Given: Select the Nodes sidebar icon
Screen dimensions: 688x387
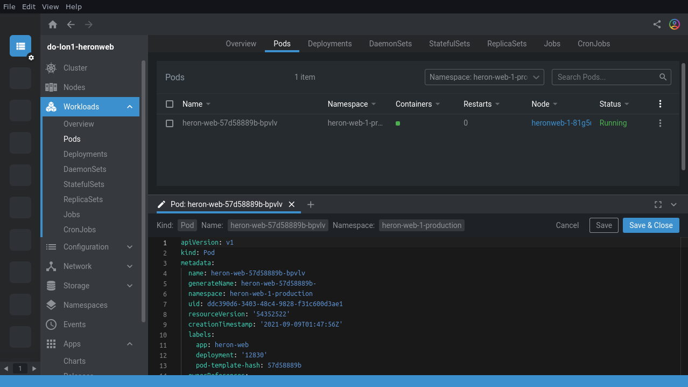Looking at the screenshot, I should click(x=51, y=87).
